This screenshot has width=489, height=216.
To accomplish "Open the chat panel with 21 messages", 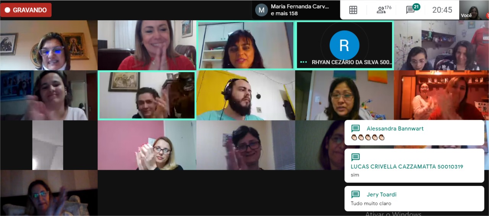I will coord(413,9).
